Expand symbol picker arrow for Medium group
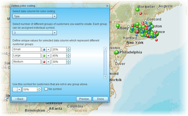The height and width of the screenshot is (116, 188). (48, 62)
